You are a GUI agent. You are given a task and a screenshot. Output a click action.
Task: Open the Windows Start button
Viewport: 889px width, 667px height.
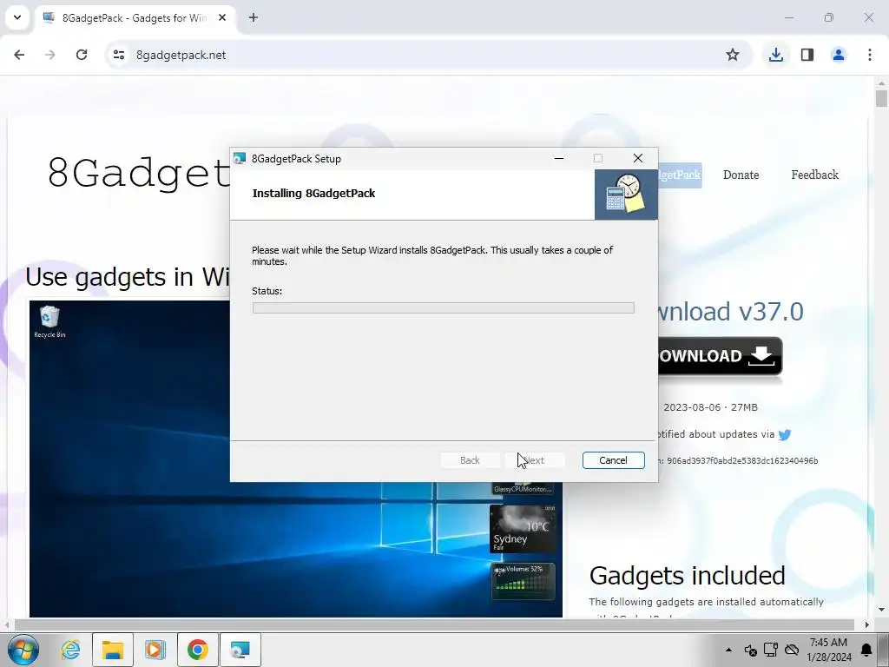23,650
